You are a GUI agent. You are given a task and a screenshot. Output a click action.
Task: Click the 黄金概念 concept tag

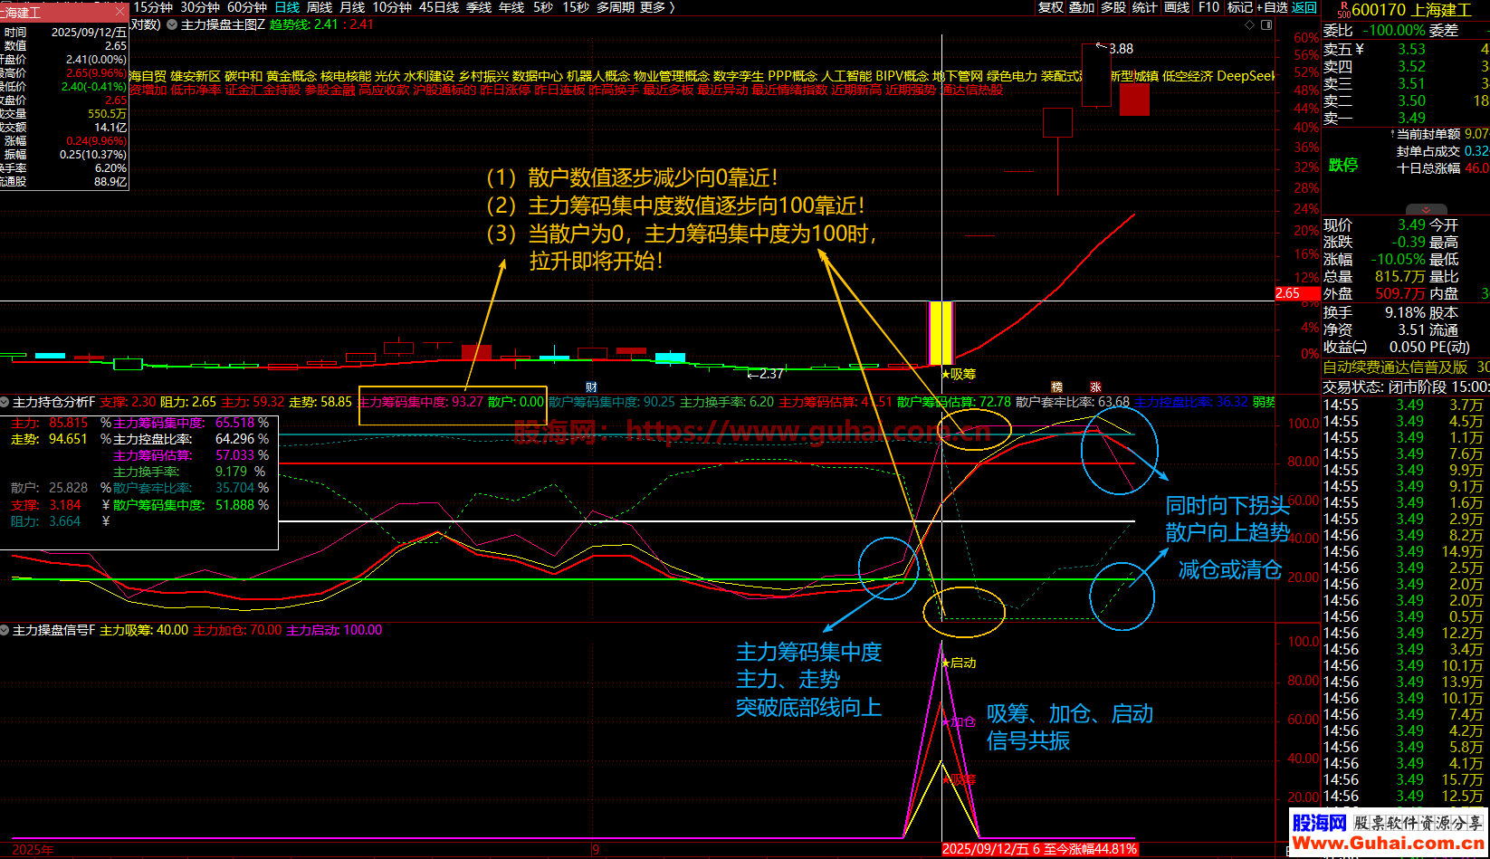coord(291,76)
